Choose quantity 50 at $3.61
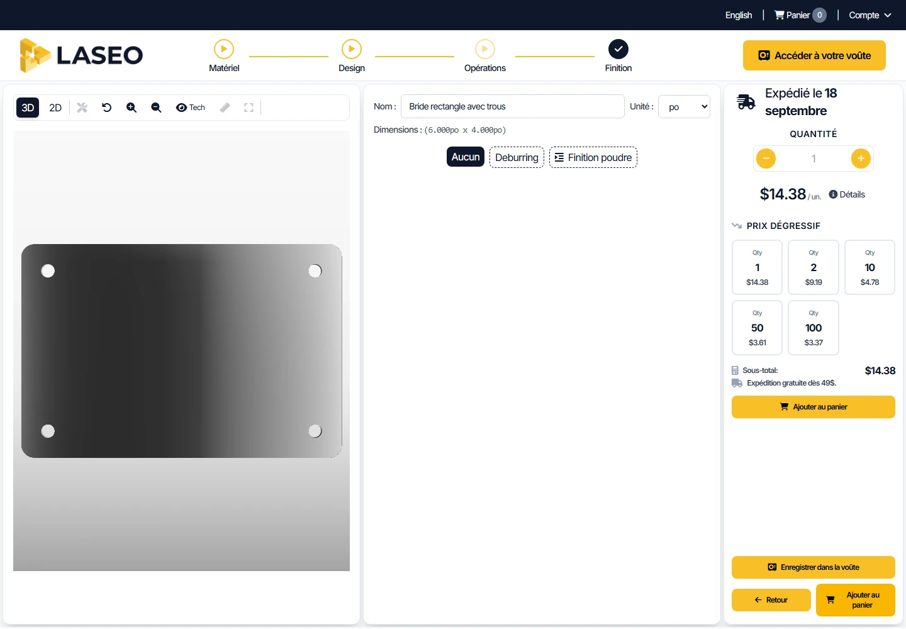Viewport: 906px width, 629px height. tap(758, 328)
